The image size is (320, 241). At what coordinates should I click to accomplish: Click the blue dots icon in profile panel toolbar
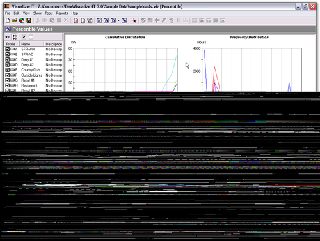8,37
